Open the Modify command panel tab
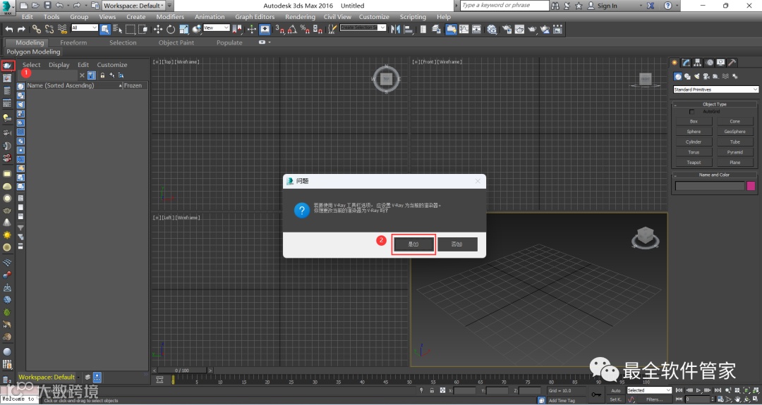Image resolution: width=762 pixels, height=405 pixels. [x=686, y=63]
